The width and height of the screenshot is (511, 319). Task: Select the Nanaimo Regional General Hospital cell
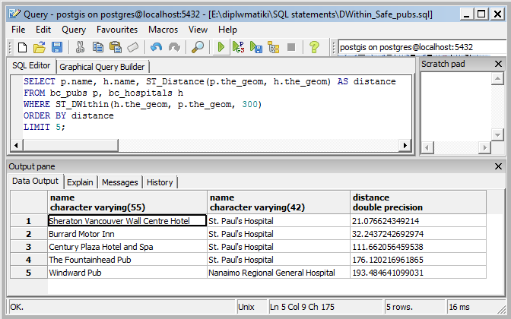click(x=278, y=273)
